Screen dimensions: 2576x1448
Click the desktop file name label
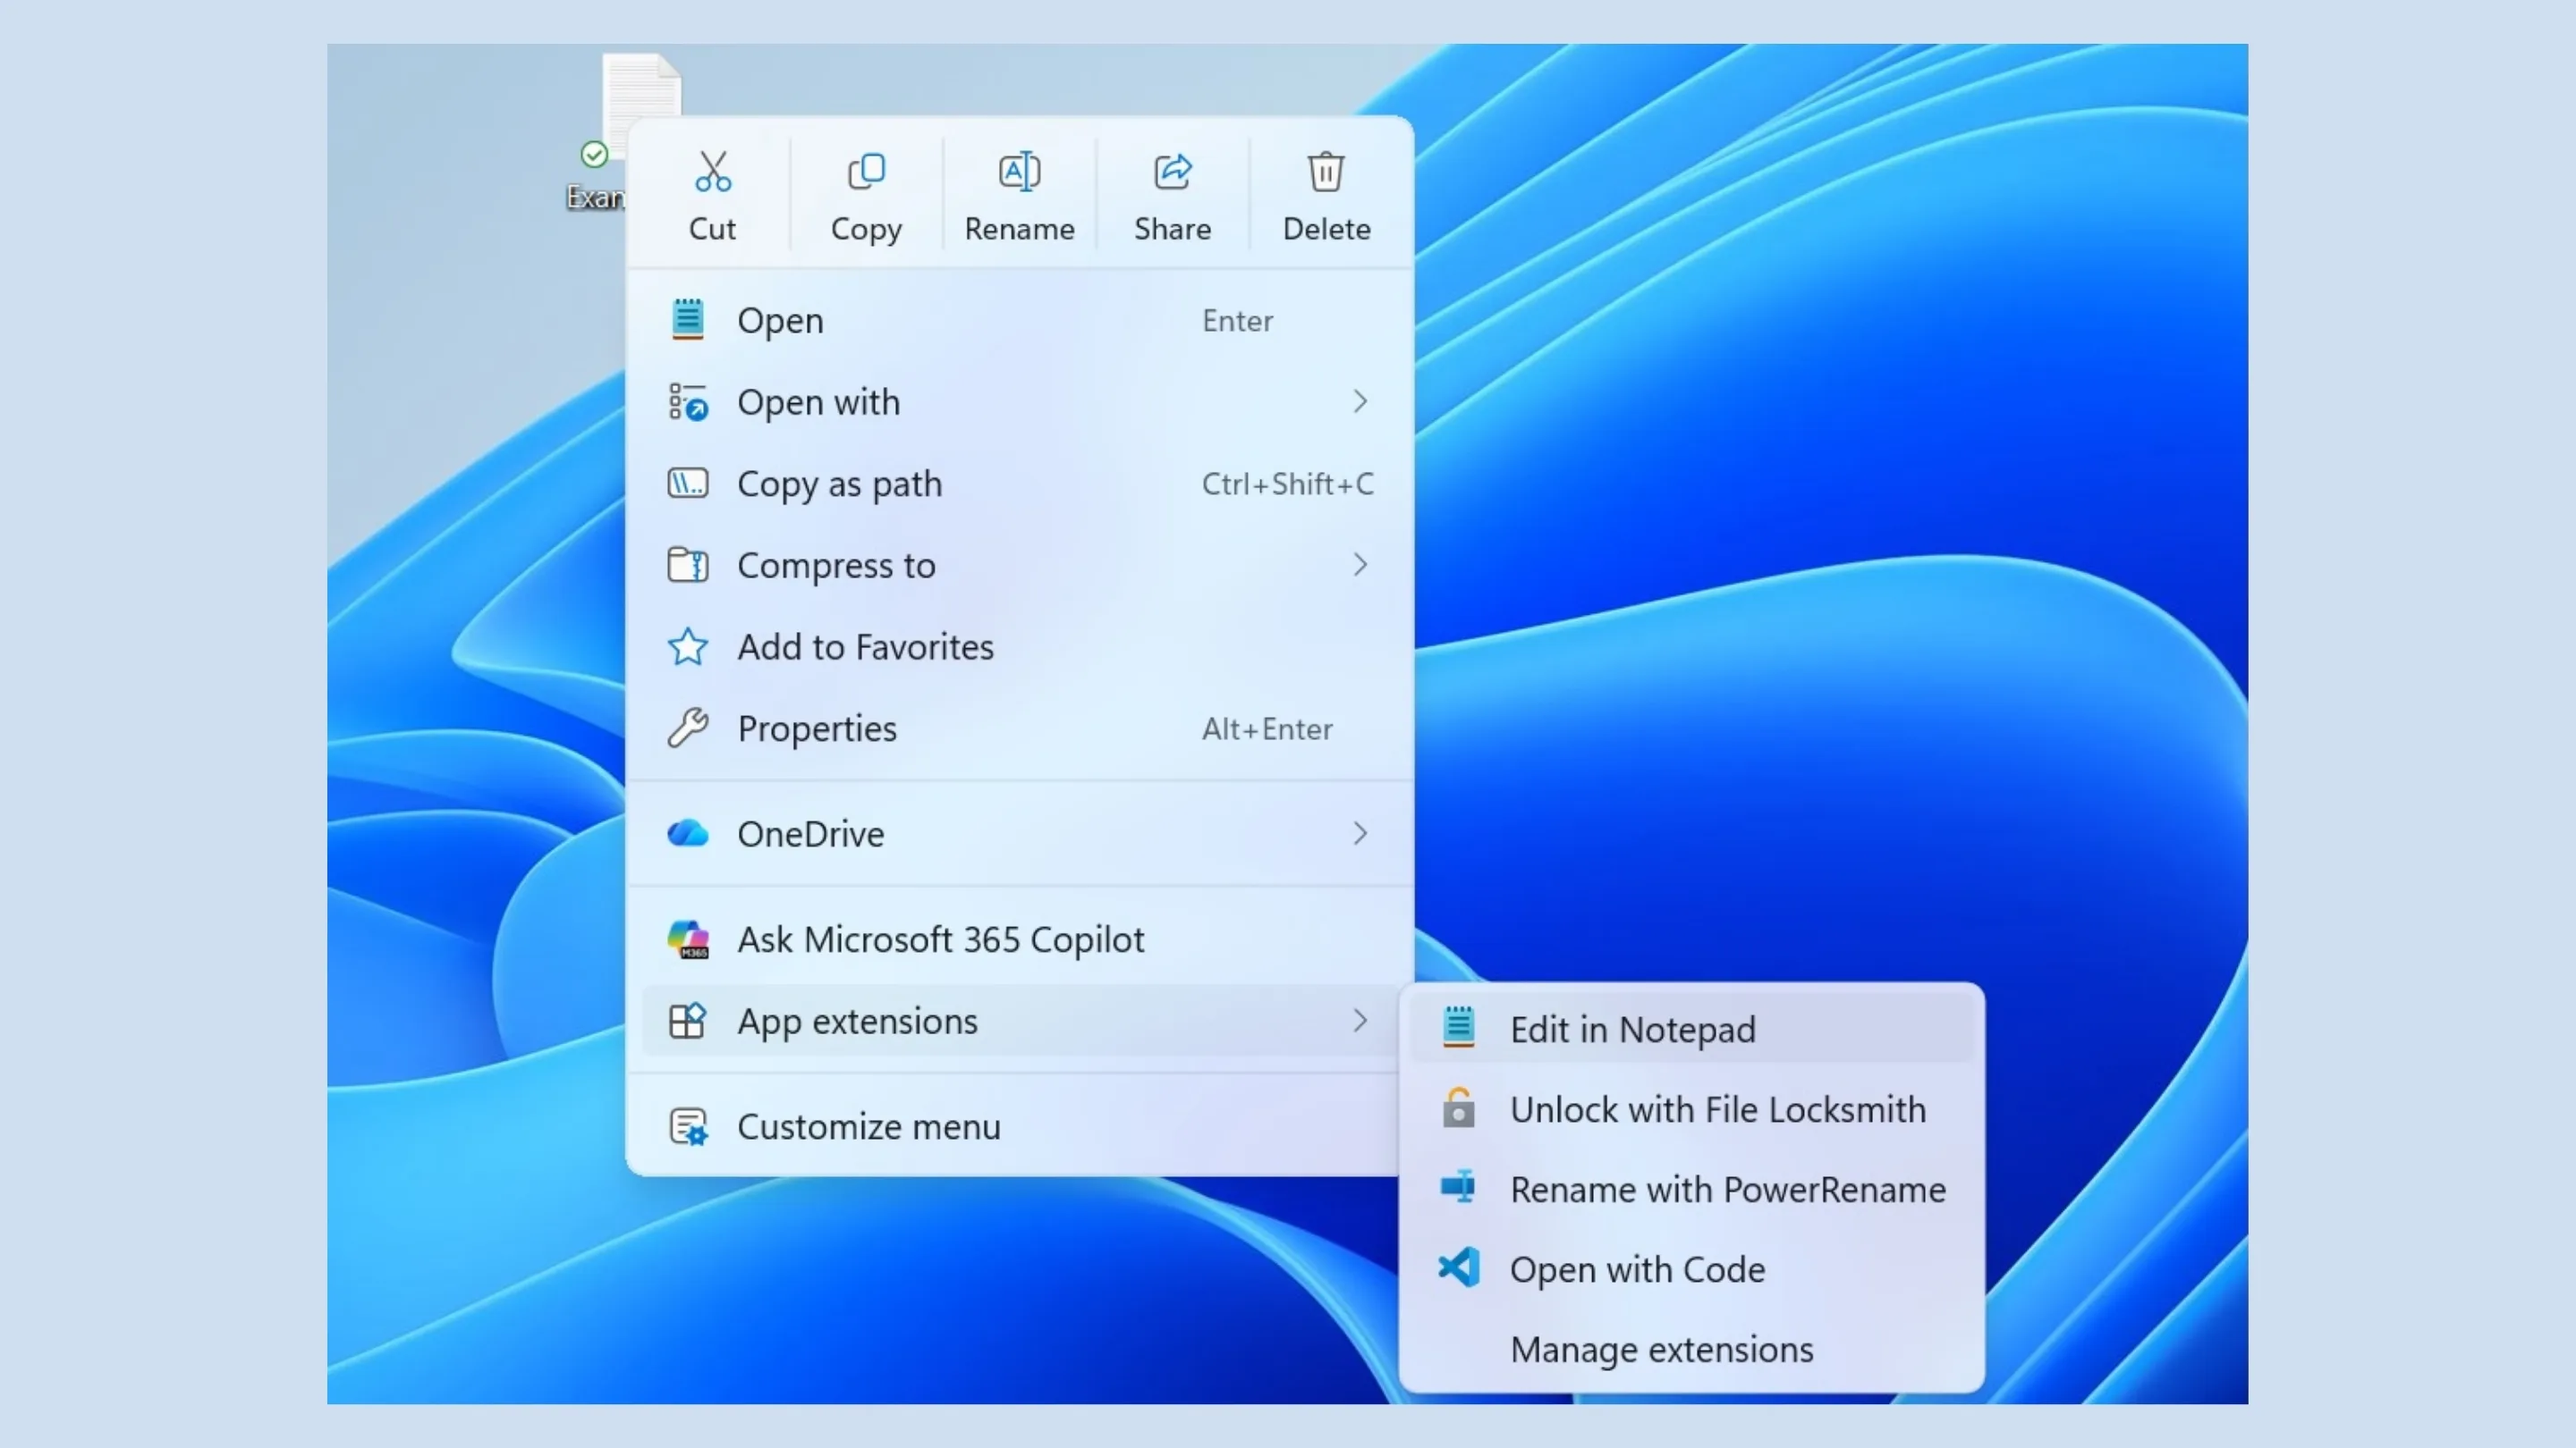596,197
